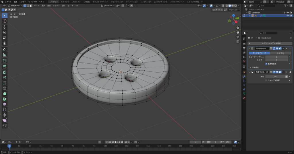The image size is (294, 154).
Task: Click the viewport zoom magnifier icon
Action: (238, 28)
